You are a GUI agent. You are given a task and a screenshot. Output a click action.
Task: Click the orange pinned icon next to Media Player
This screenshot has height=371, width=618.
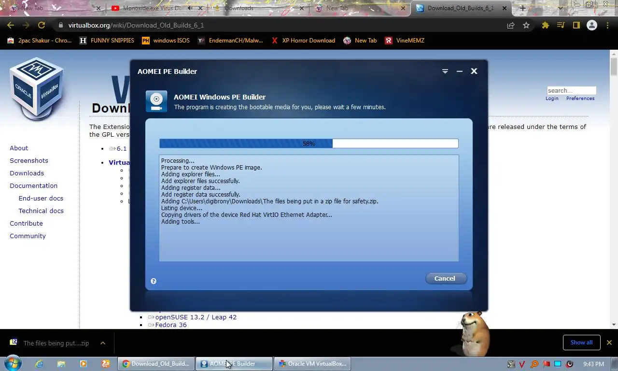click(105, 364)
